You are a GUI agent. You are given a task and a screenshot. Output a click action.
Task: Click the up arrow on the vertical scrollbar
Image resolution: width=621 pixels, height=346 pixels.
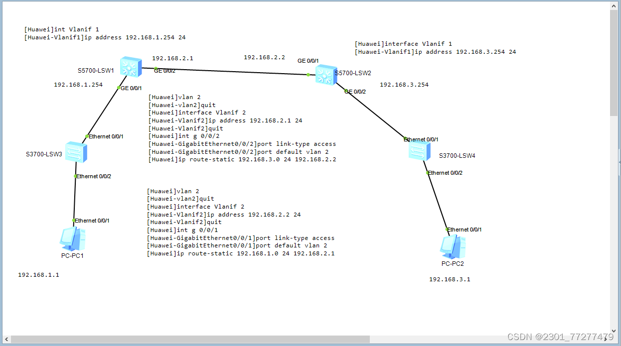[614, 5]
